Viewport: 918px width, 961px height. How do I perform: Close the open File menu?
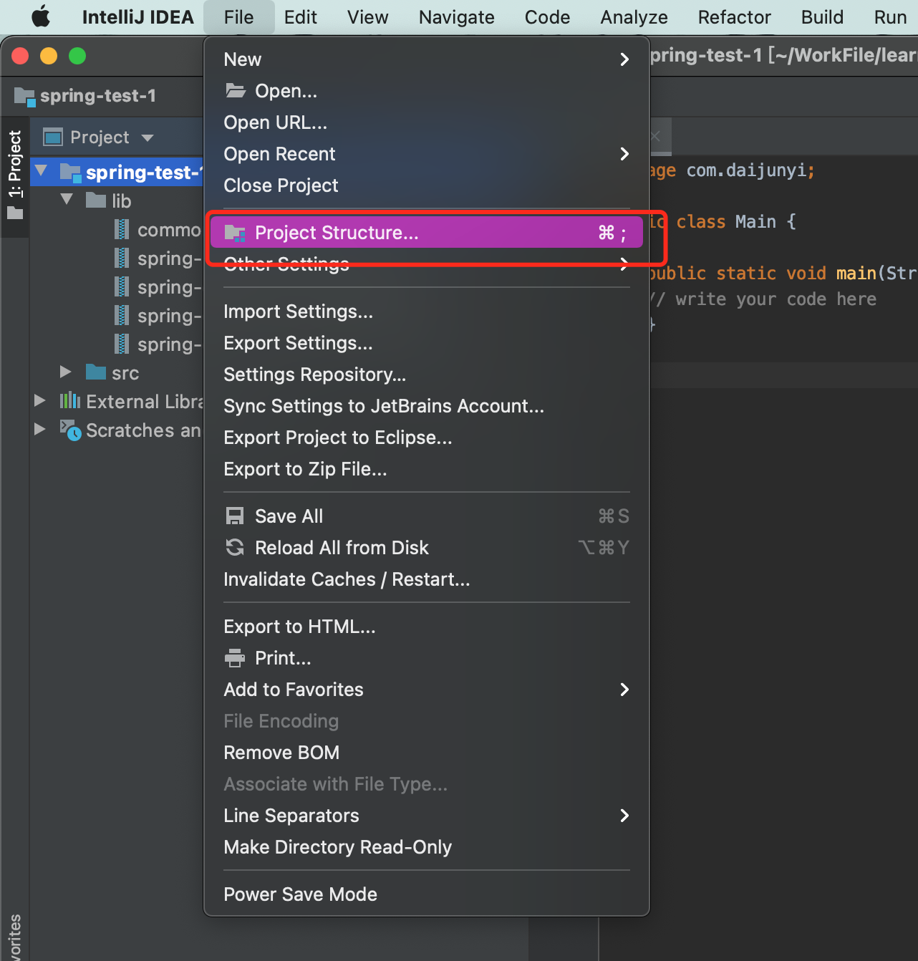238,17
